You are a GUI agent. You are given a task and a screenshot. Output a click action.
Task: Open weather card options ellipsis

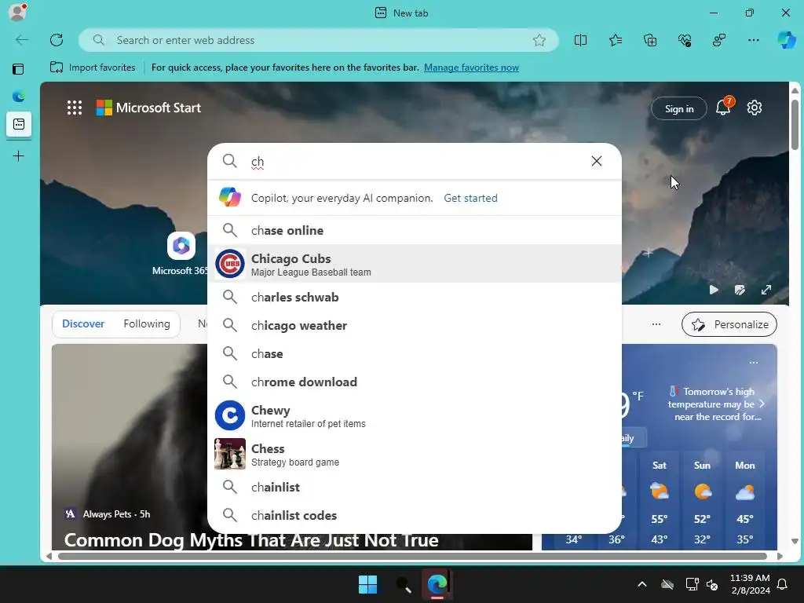(x=753, y=363)
